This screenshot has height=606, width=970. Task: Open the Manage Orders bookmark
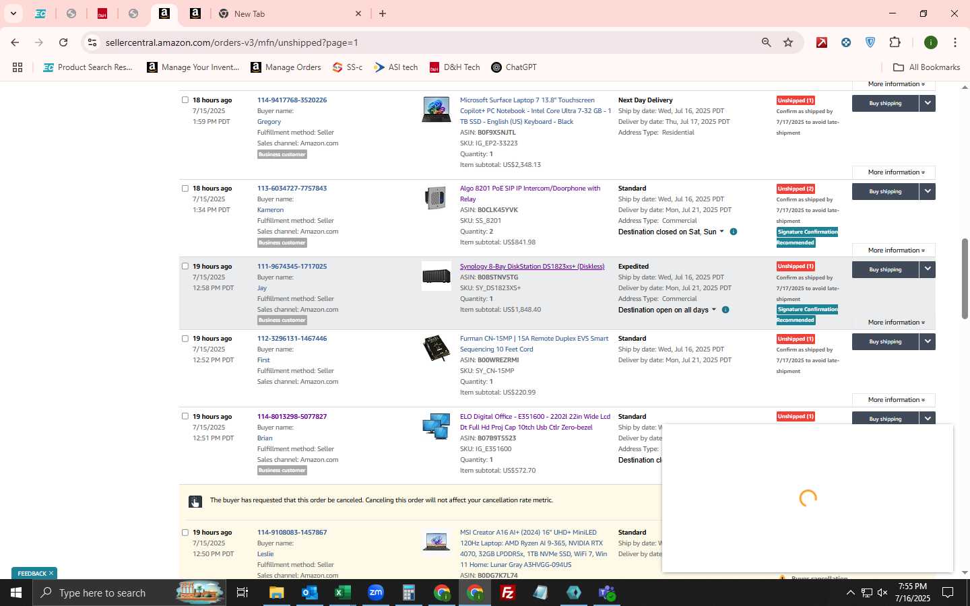(286, 67)
